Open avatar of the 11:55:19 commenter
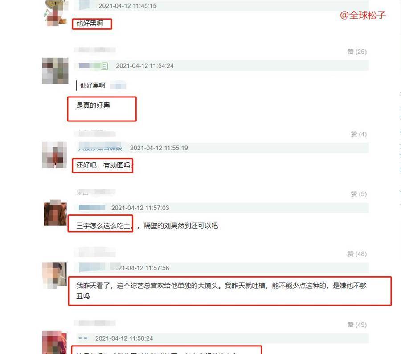Viewport: 401px width, 354px height. [54, 155]
